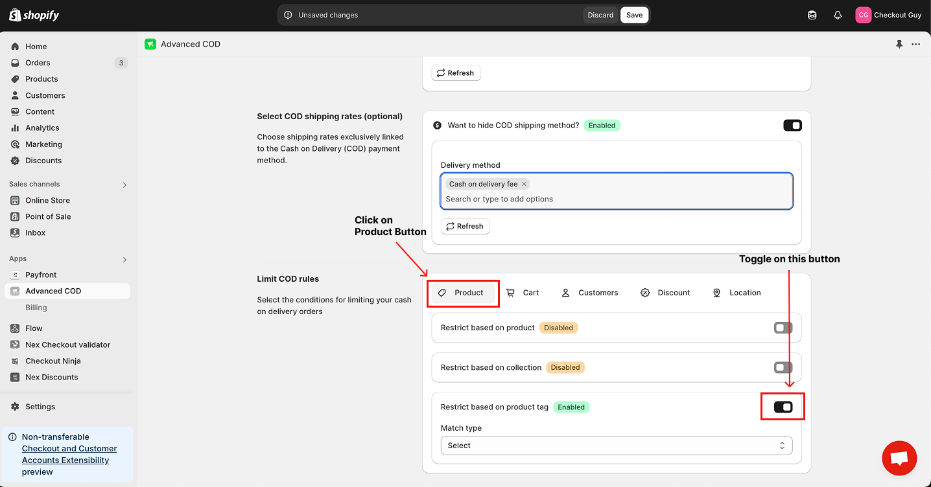The image size is (931, 487).
Task: Open the three-dot more actions menu
Action: [915, 44]
